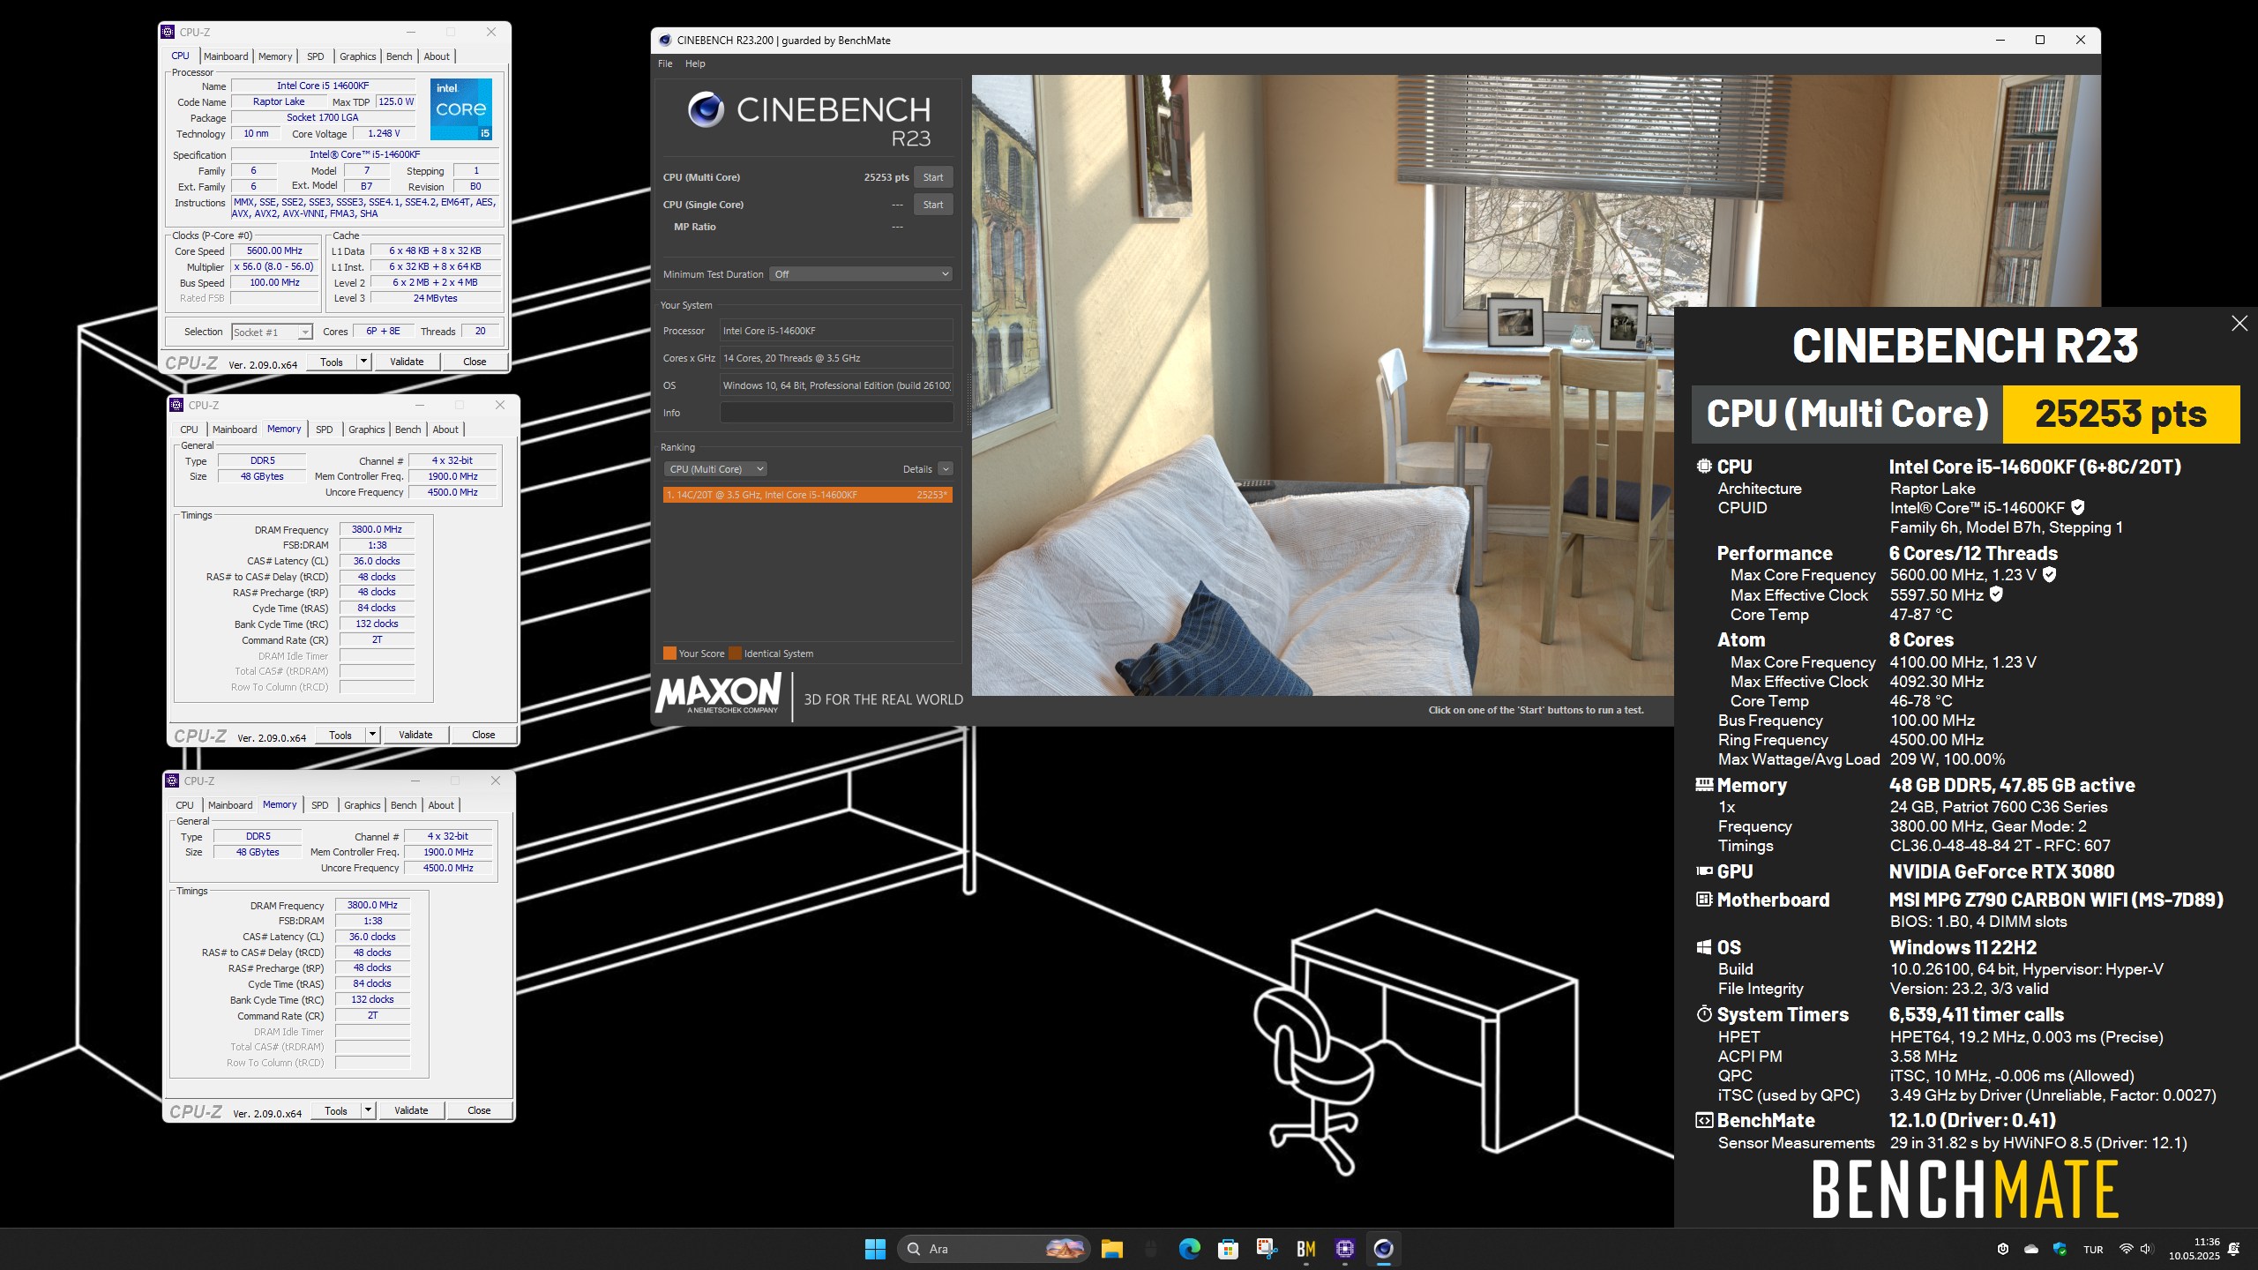This screenshot has height=1270, width=2258.
Task: Open the Tools dropdown arrow in the middle CPU-Z window
Action: pos(372,735)
